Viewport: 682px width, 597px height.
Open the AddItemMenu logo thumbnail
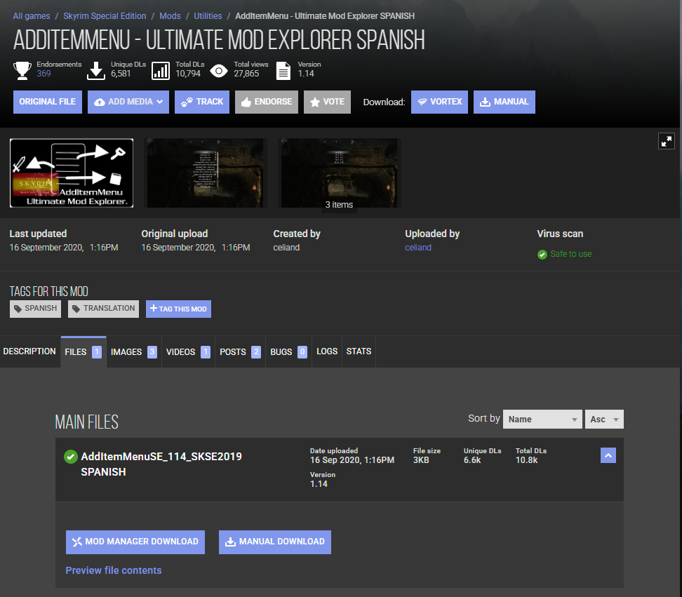72,173
